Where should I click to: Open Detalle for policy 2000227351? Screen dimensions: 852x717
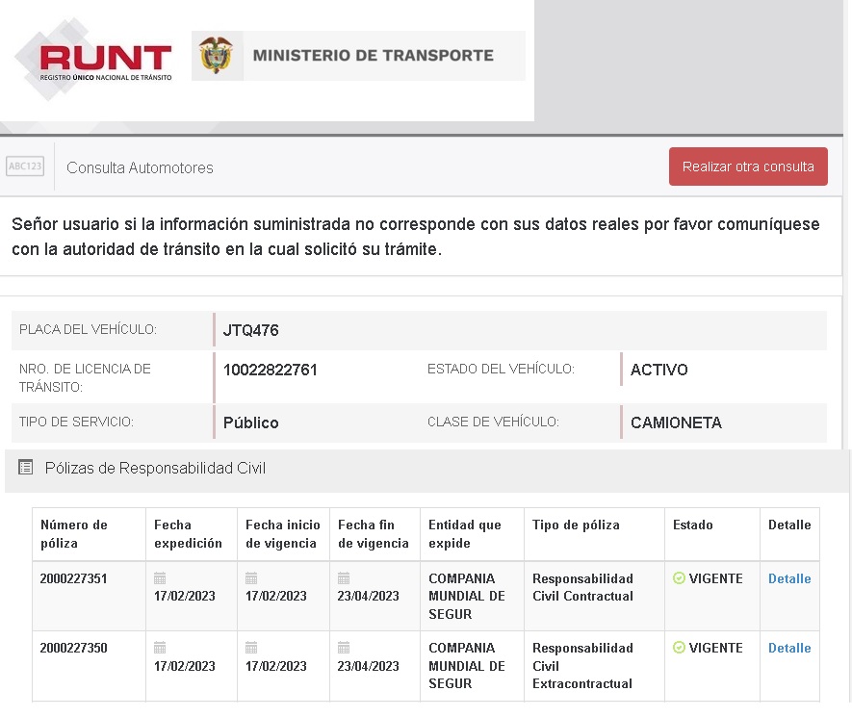click(788, 578)
